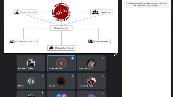Viewport: 173px width, 97px height.
Task: Click Rastyam T. Aliev avatar photo
Action: [31, 63]
